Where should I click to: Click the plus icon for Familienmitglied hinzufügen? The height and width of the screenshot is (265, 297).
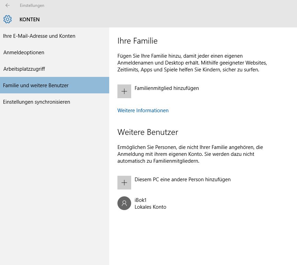(x=124, y=91)
